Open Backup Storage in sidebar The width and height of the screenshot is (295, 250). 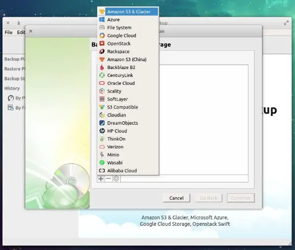[x=14, y=78]
